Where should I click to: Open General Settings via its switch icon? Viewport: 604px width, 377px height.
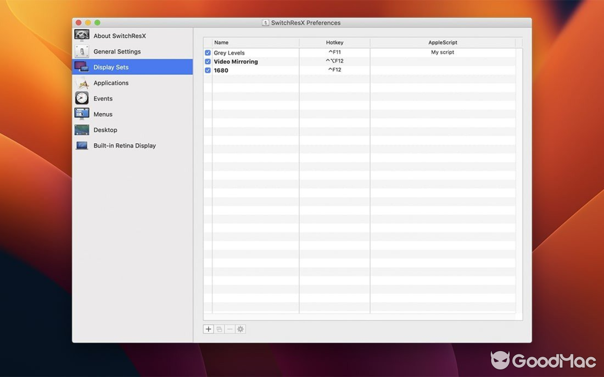81,51
